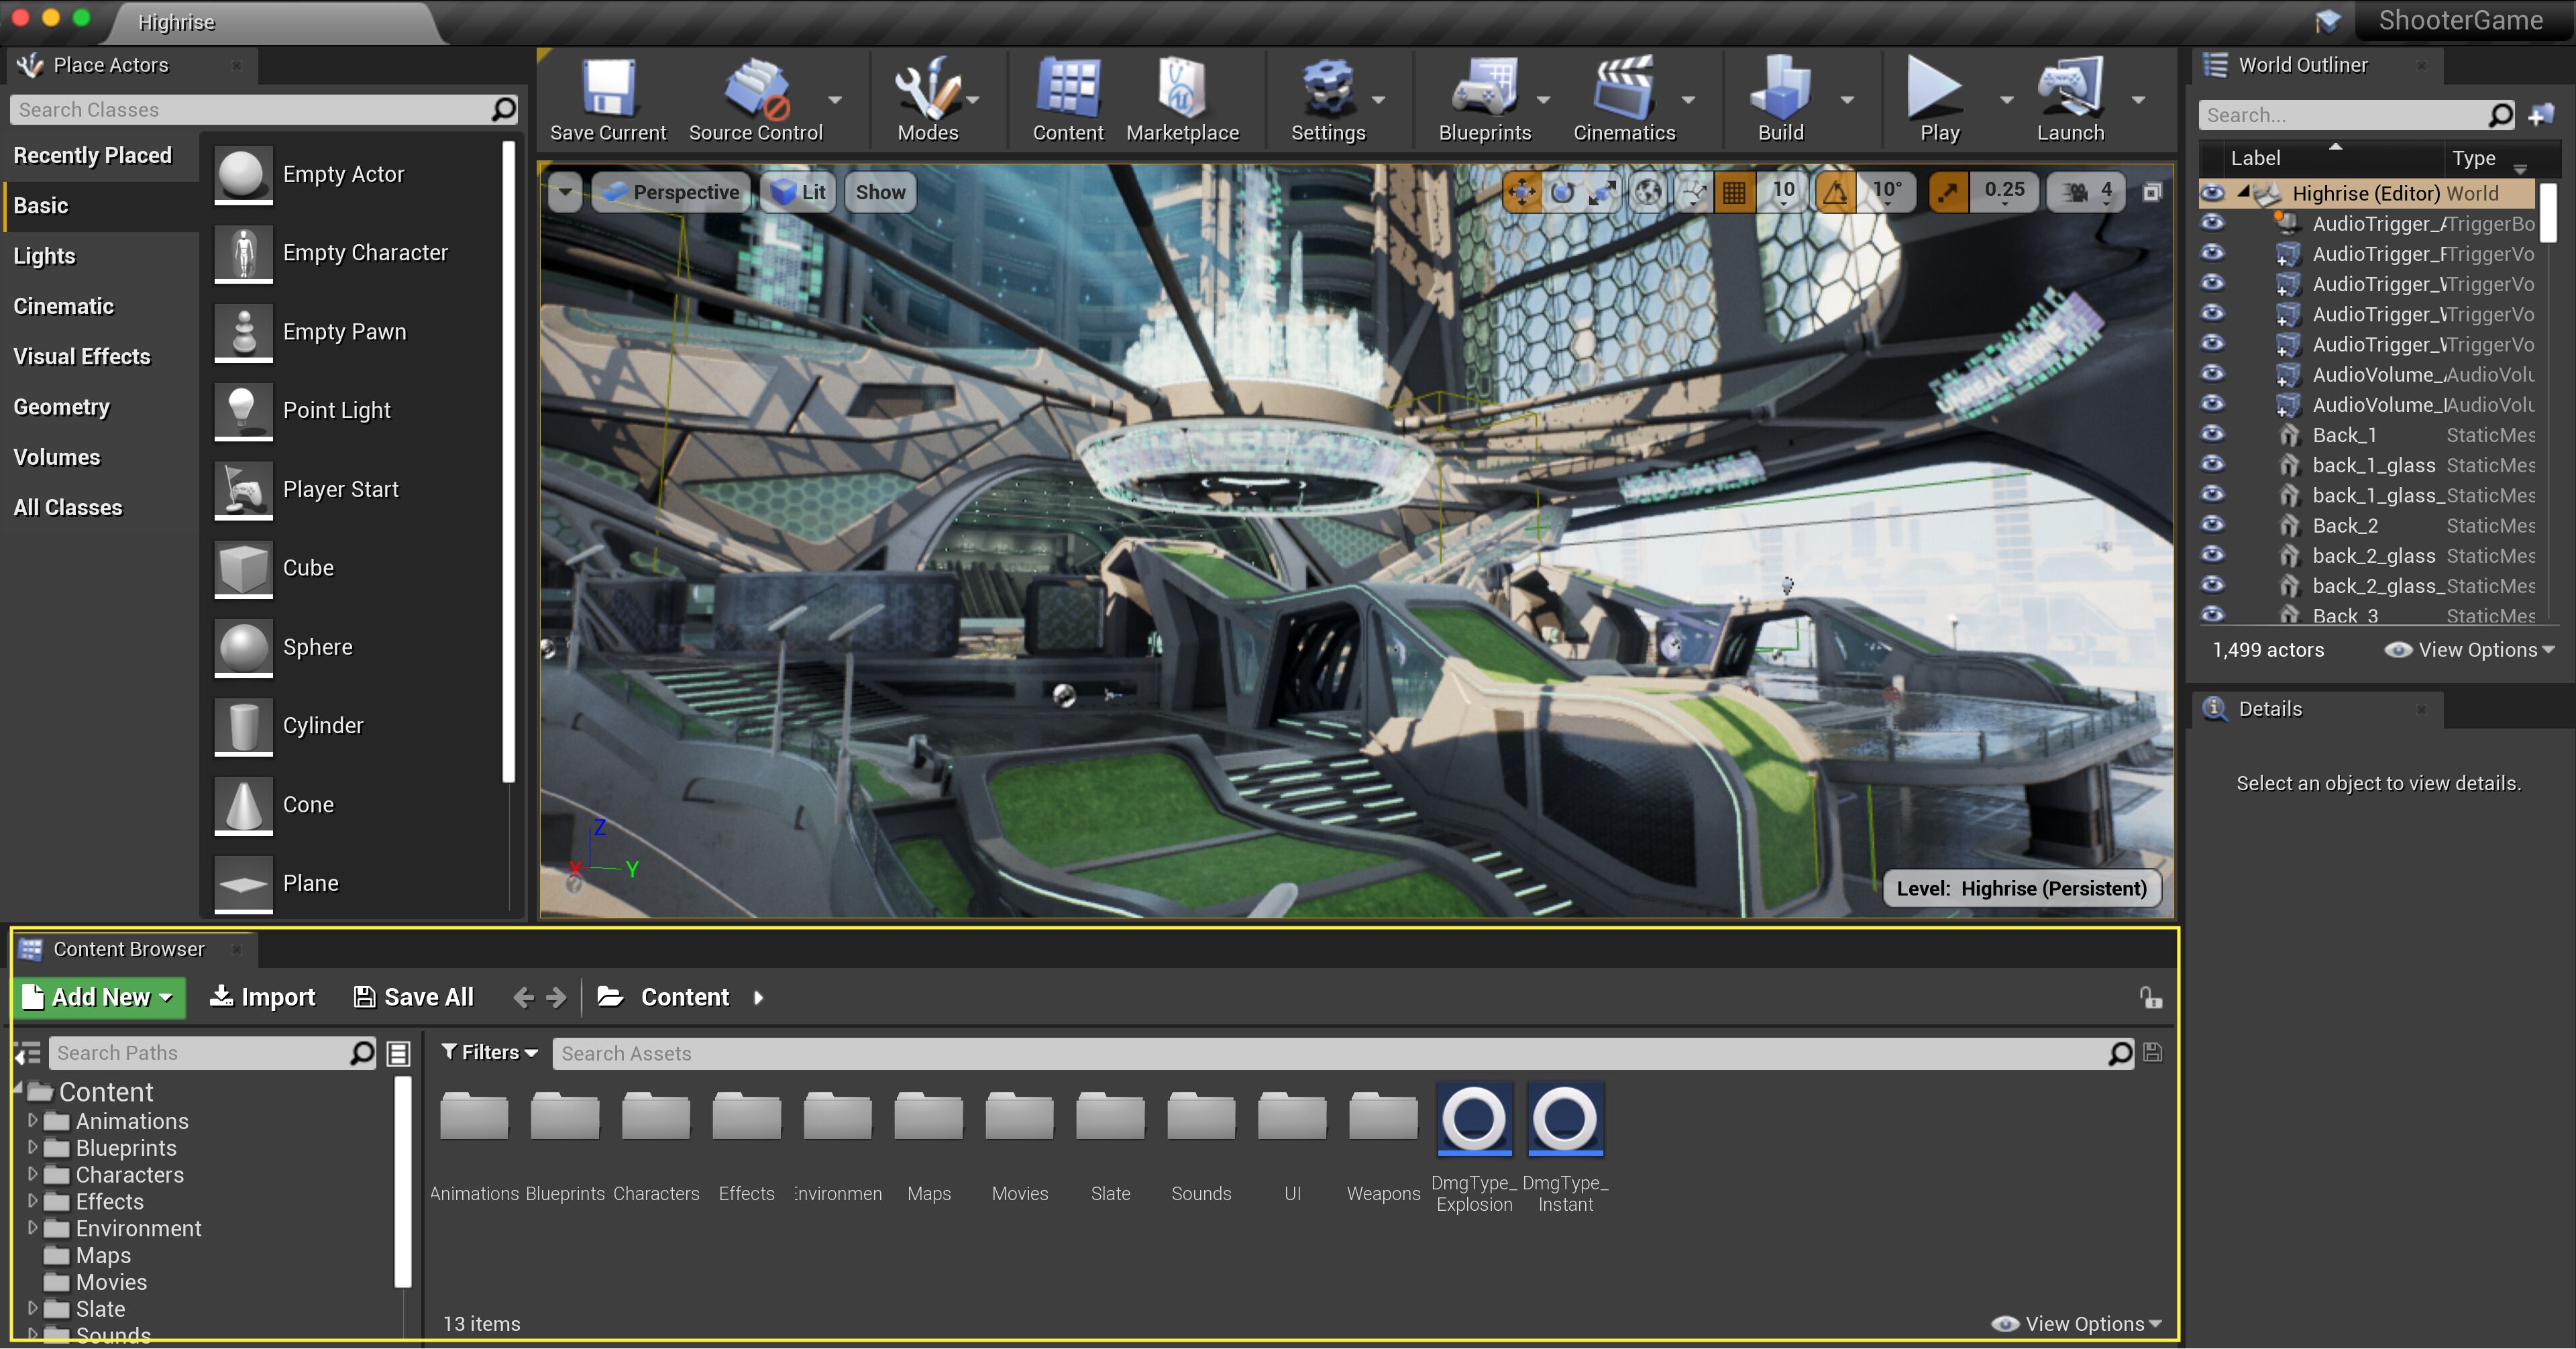Select the rotate gizmo tool
The width and height of the screenshot is (2576, 1349).
pyautogui.click(x=1562, y=192)
